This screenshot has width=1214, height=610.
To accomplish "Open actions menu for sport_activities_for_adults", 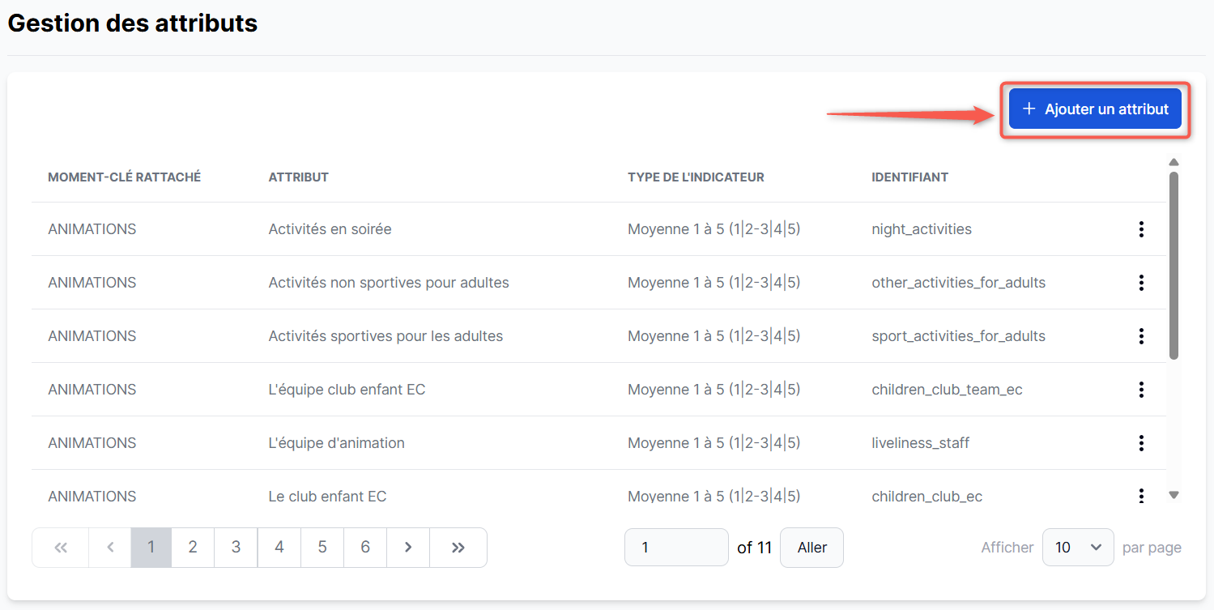I will click(x=1141, y=336).
